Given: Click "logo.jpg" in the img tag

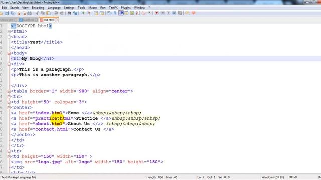Looking at the screenshot, I should [x=49, y=162].
